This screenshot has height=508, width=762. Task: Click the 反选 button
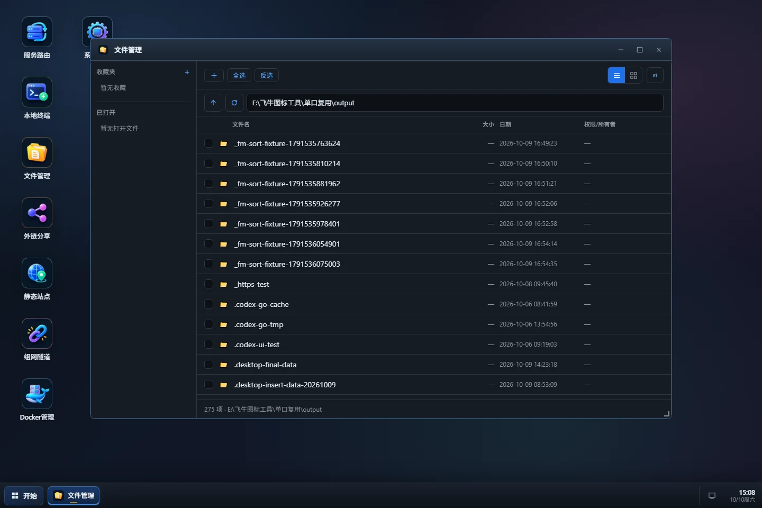(267, 76)
